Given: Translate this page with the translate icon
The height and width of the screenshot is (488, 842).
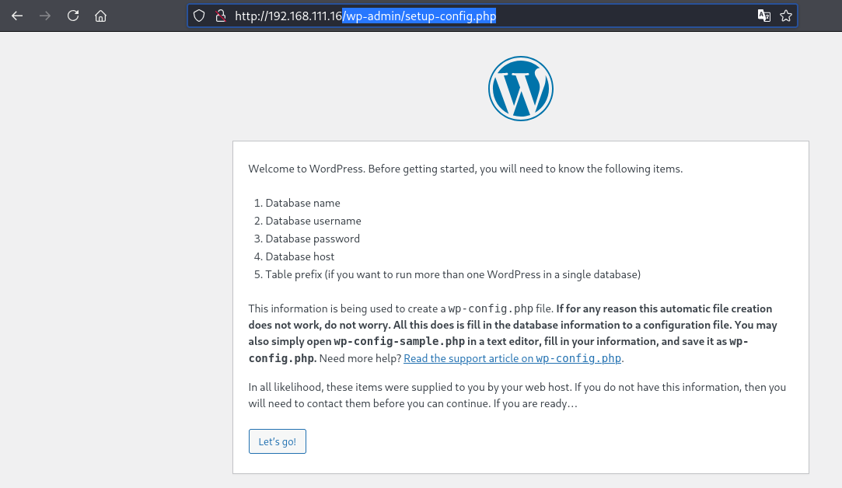Looking at the screenshot, I should point(763,16).
